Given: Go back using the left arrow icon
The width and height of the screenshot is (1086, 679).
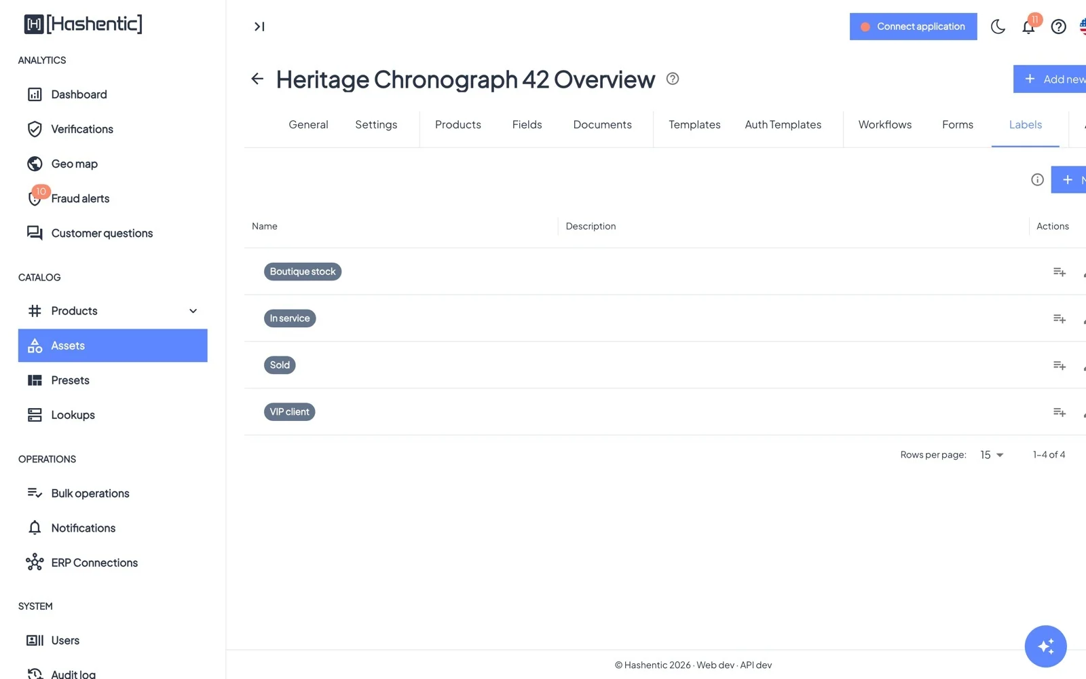Looking at the screenshot, I should [x=257, y=79].
